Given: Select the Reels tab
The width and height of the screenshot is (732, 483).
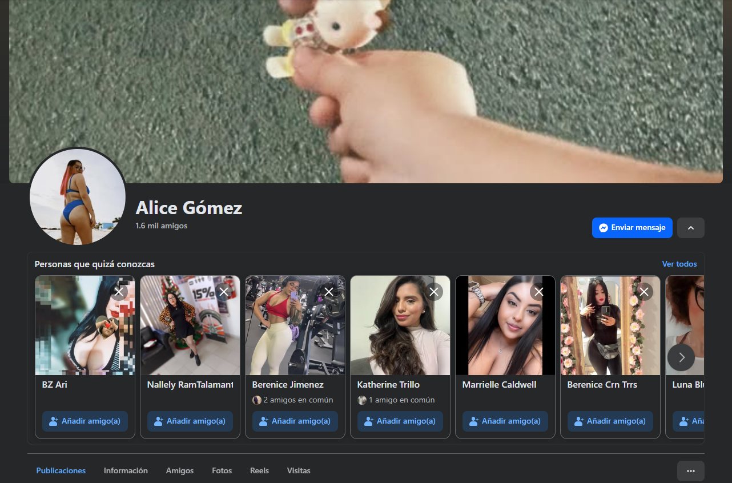Looking at the screenshot, I should click(x=259, y=471).
